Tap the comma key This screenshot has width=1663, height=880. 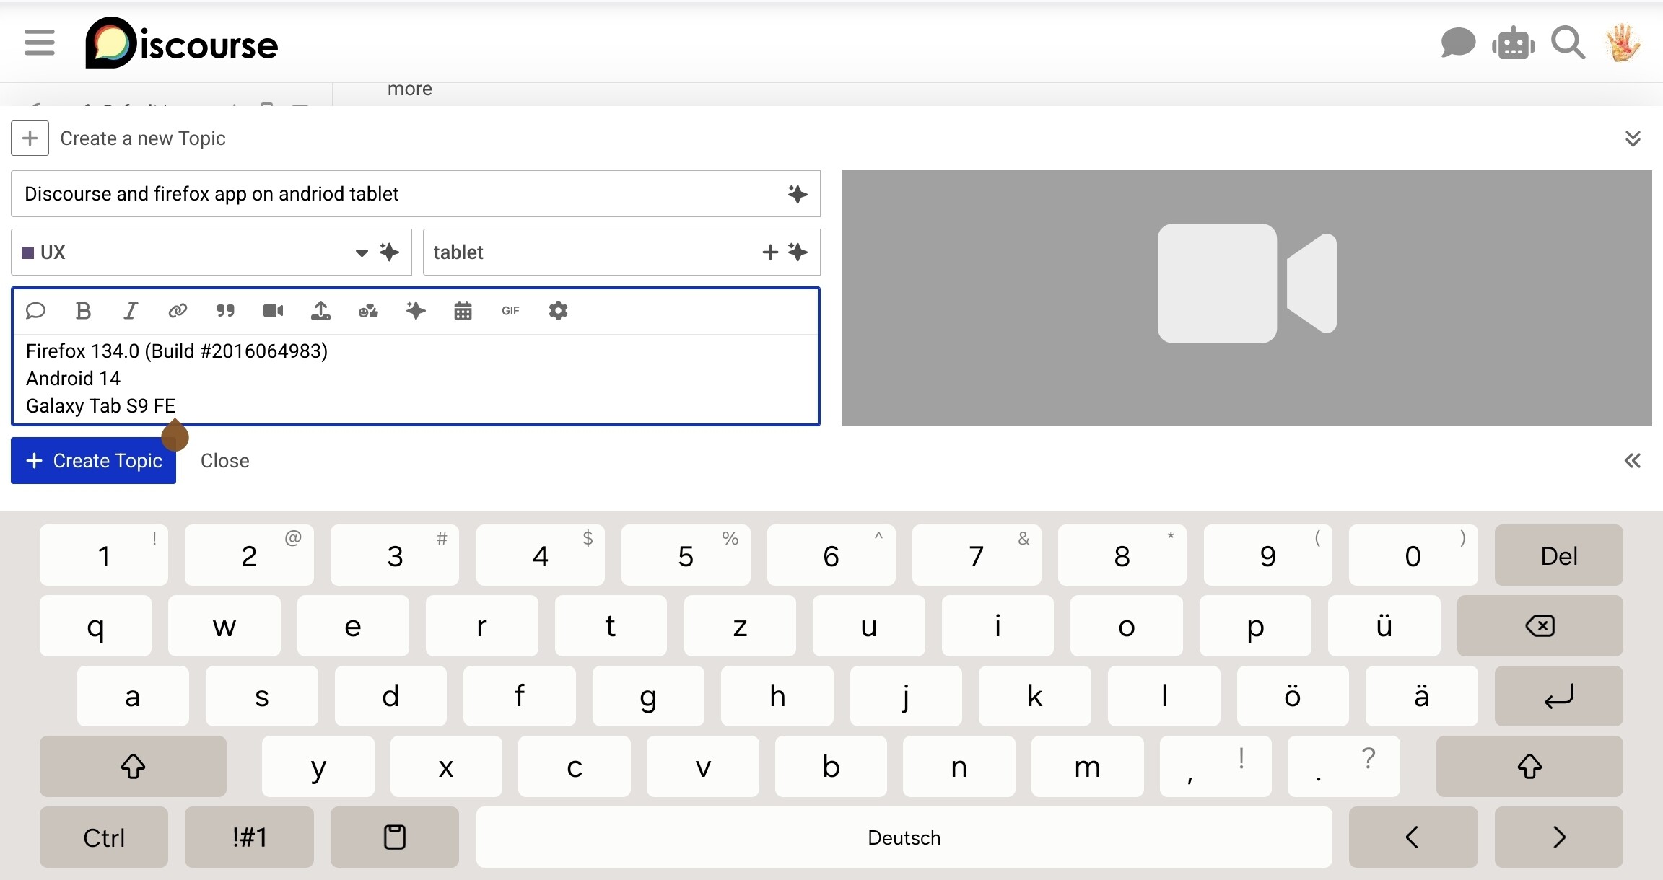pos(1215,766)
